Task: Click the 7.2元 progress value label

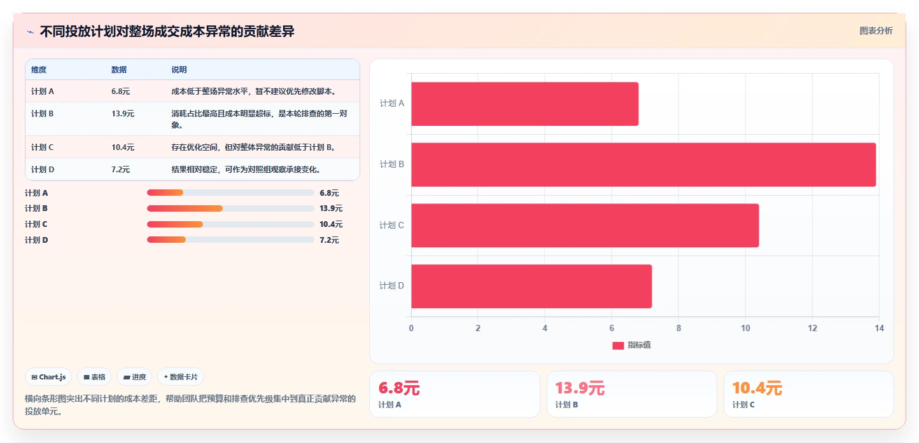Action: 330,240
